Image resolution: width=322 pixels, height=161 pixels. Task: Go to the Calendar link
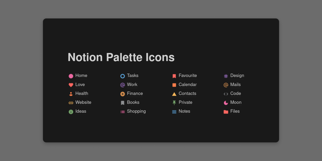[187, 85]
